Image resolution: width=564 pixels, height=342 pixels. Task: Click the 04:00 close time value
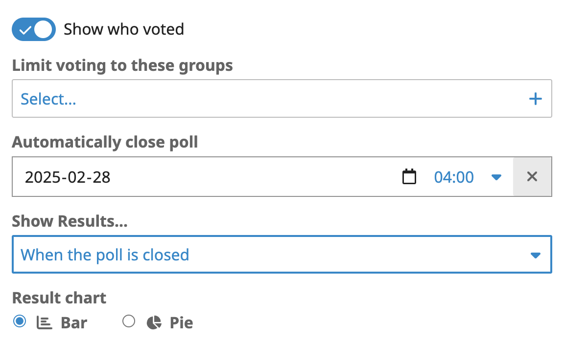pos(454,177)
